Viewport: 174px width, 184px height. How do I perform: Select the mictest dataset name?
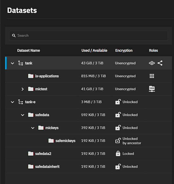pos(41,89)
